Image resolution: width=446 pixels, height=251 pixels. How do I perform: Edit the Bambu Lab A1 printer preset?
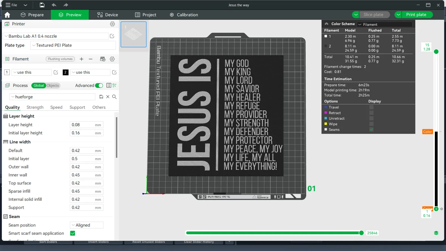pyautogui.click(x=112, y=36)
